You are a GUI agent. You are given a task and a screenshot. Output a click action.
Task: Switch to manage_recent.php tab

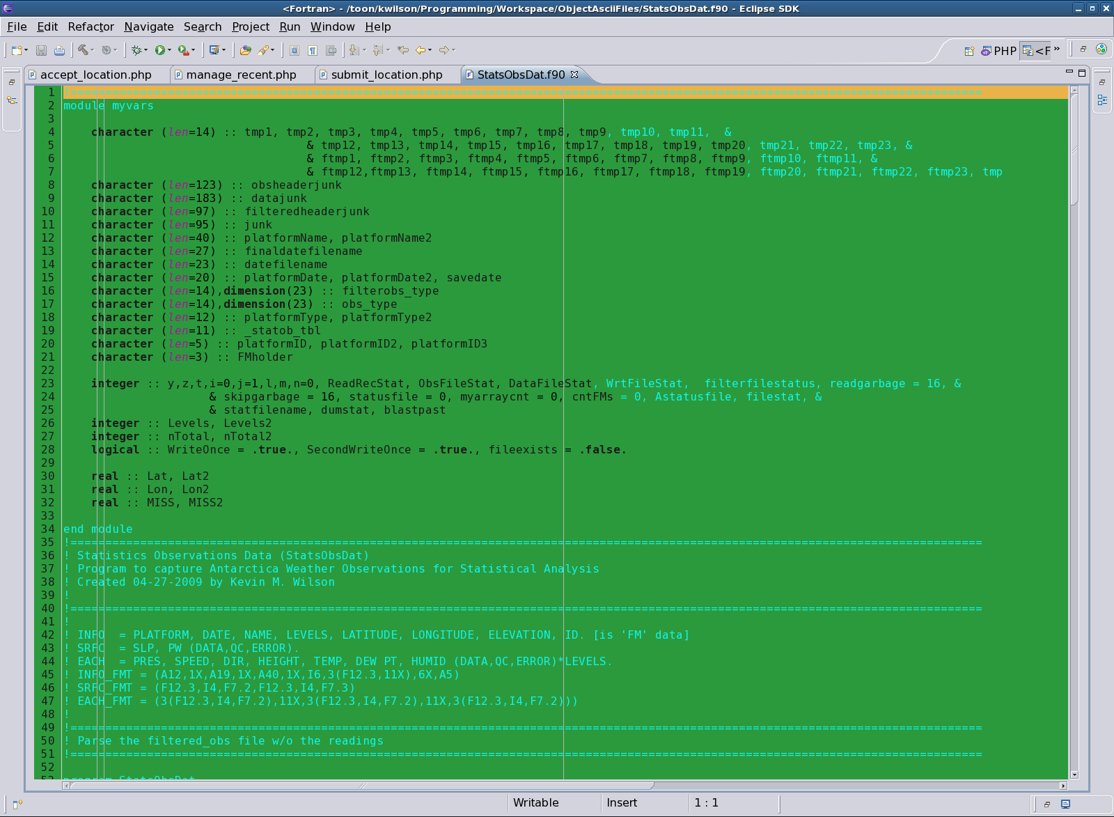click(x=241, y=75)
